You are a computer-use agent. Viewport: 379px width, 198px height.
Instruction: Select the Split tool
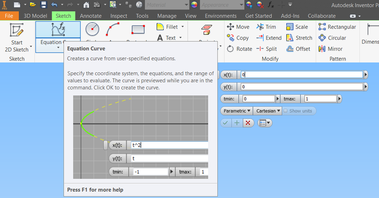click(x=267, y=49)
